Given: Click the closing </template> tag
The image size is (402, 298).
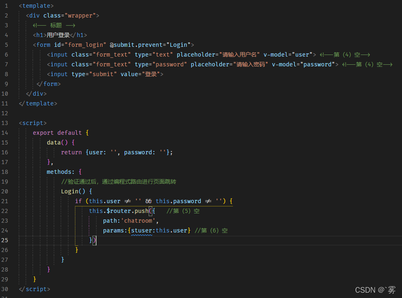Looking at the screenshot, I should pos(38,103).
